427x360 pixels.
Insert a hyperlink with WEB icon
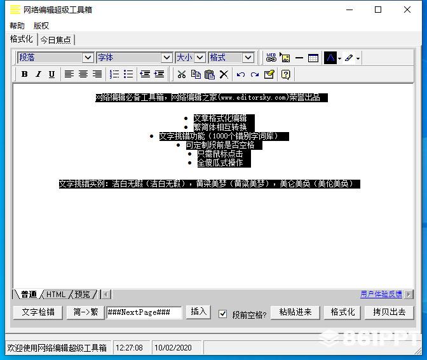[x=271, y=58]
